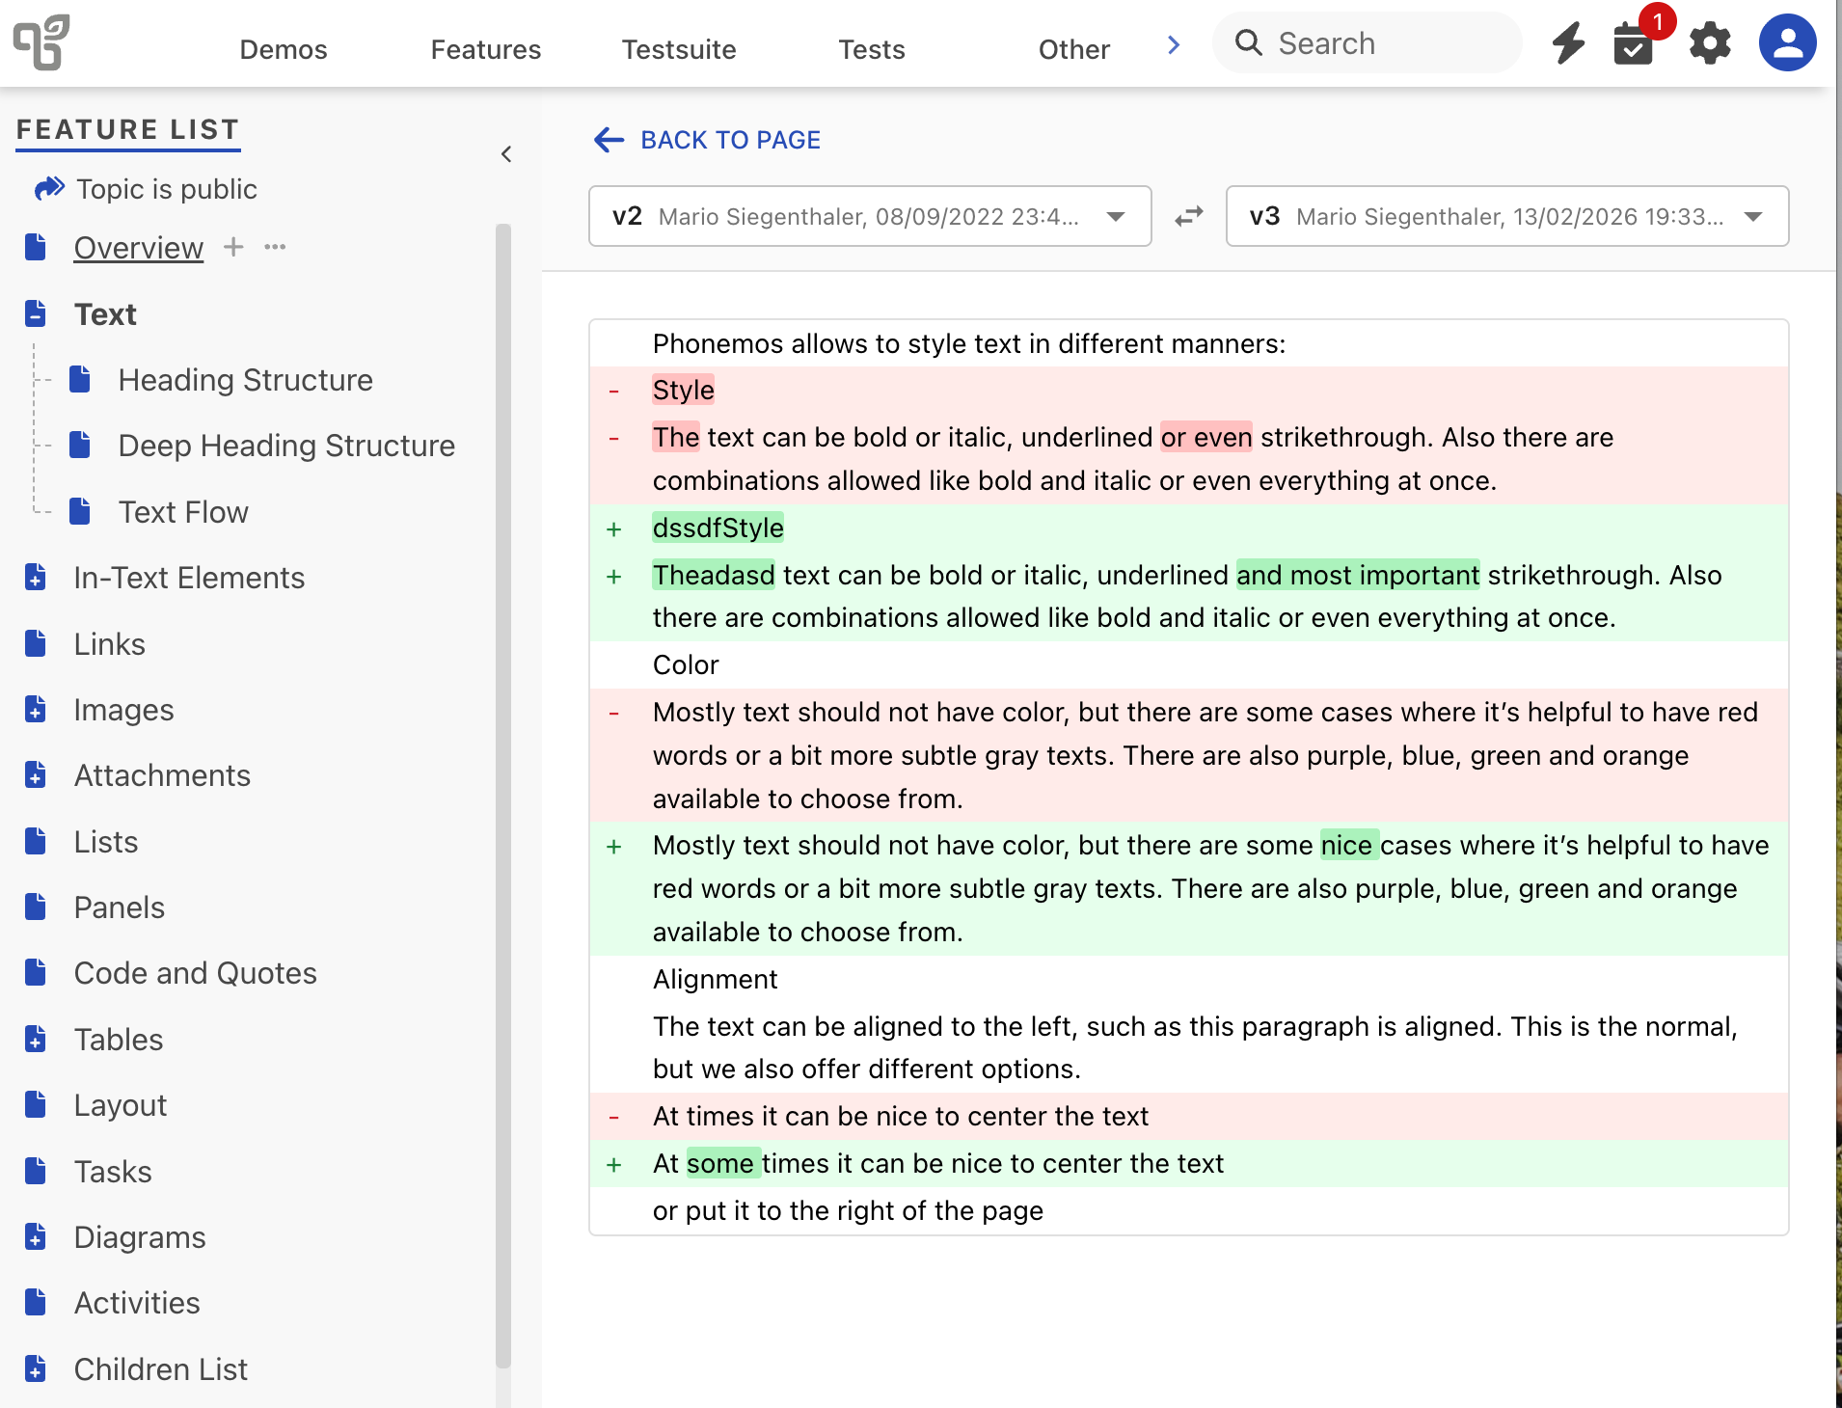Open the more options dots beside Overview
Viewport: 1842px width, 1408px height.
pos(275,247)
